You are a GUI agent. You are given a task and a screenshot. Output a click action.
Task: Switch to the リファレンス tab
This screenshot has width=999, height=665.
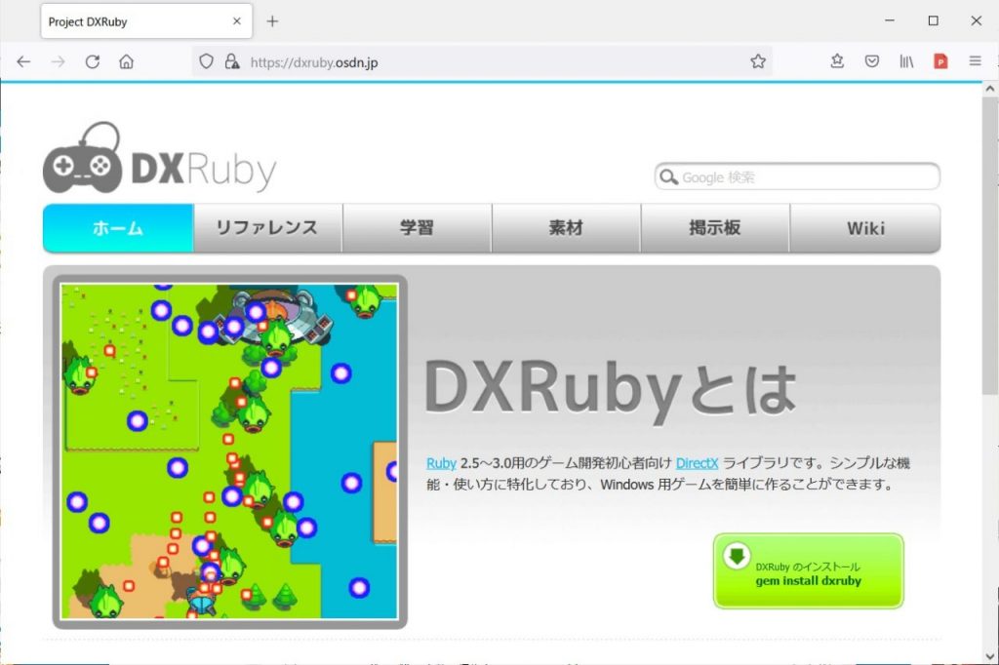[x=268, y=227]
